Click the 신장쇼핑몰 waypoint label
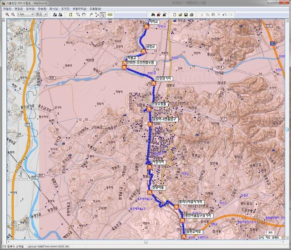This screenshot has width=291, height=250. pyautogui.click(x=160, y=104)
